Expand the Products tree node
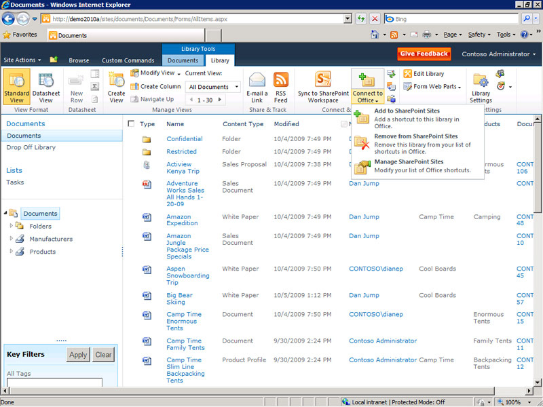543x407 pixels. coord(11,251)
